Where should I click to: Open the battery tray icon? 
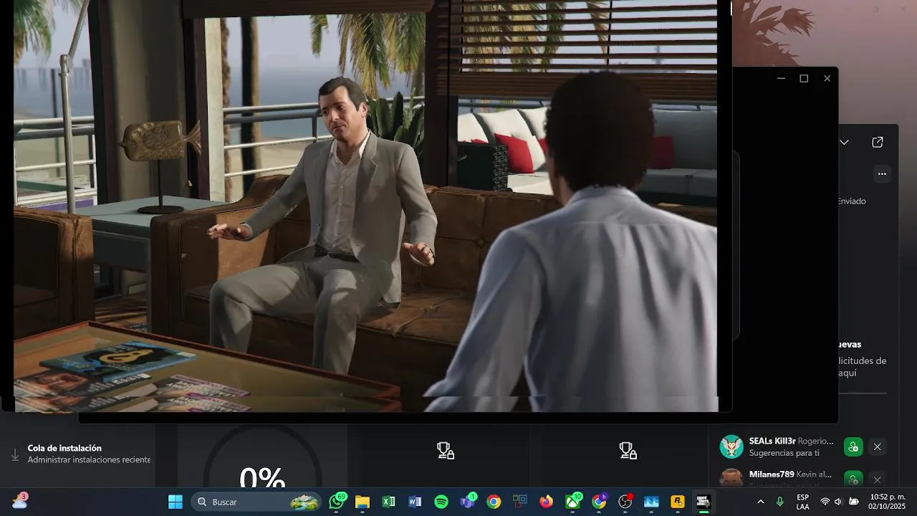point(853,502)
